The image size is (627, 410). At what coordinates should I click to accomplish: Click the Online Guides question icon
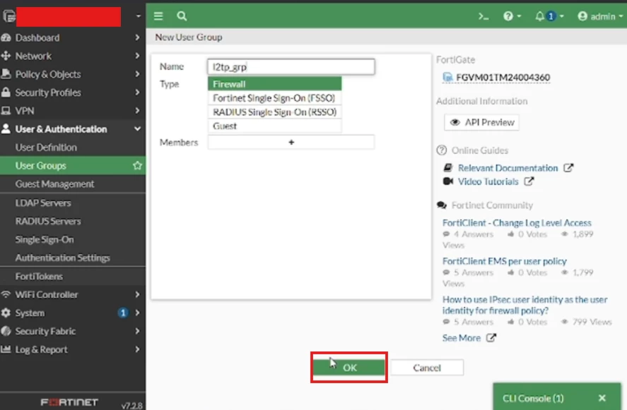[x=442, y=150]
